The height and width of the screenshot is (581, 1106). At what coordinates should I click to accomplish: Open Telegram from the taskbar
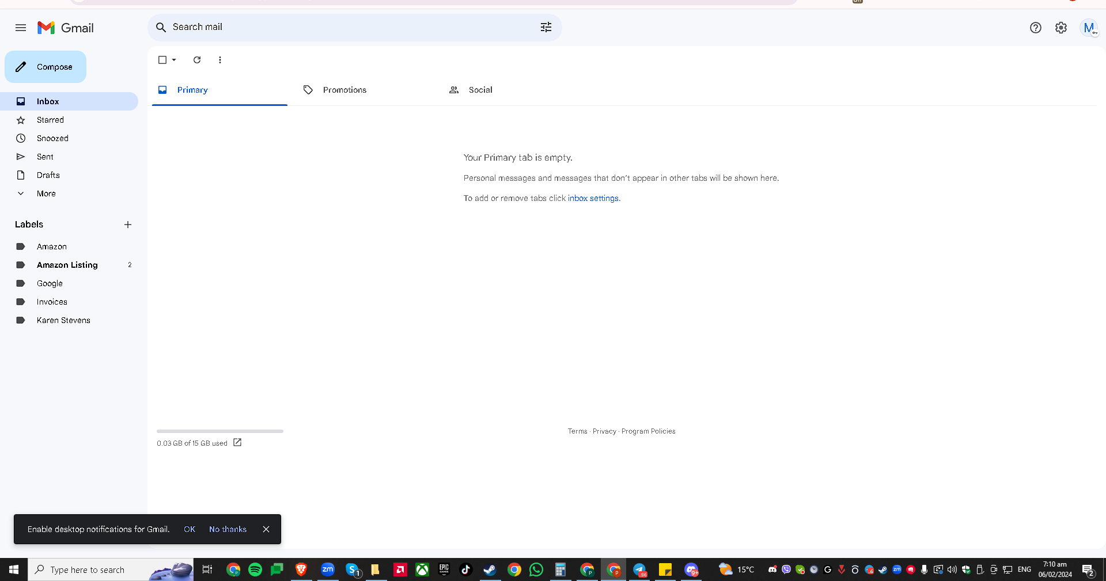click(640, 569)
